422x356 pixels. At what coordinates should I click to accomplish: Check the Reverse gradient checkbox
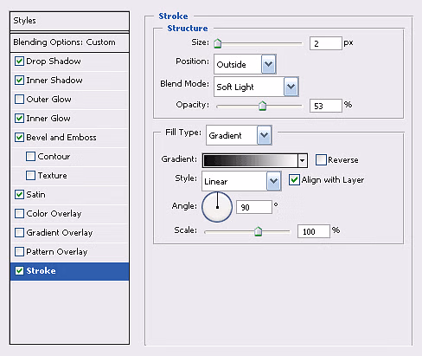321,159
